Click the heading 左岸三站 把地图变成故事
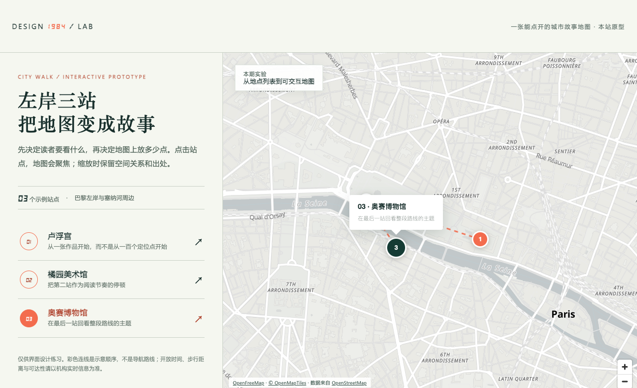The height and width of the screenshot is (388, 637). pos(87,112)
